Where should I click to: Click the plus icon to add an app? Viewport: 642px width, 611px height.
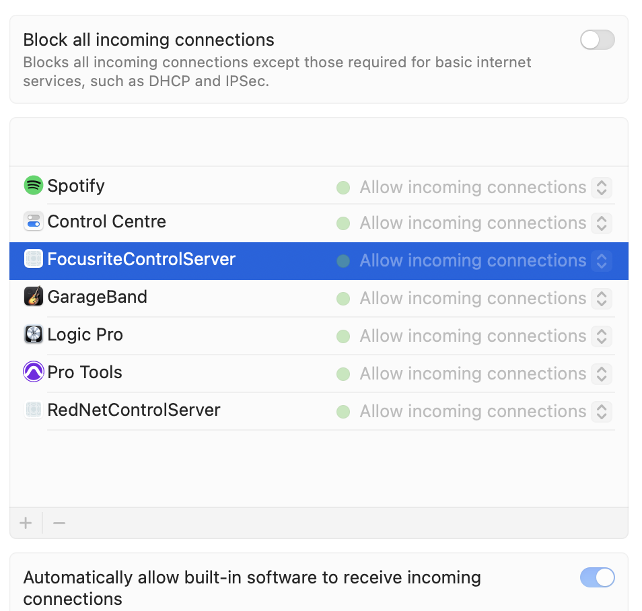[26, 523]
